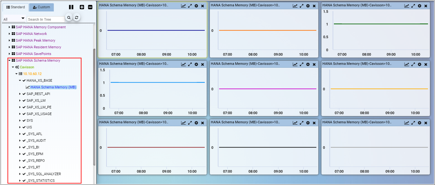
Task: Select HANA Schema Memory (MB) metric in tree
Action: click(x=53, y=87)
